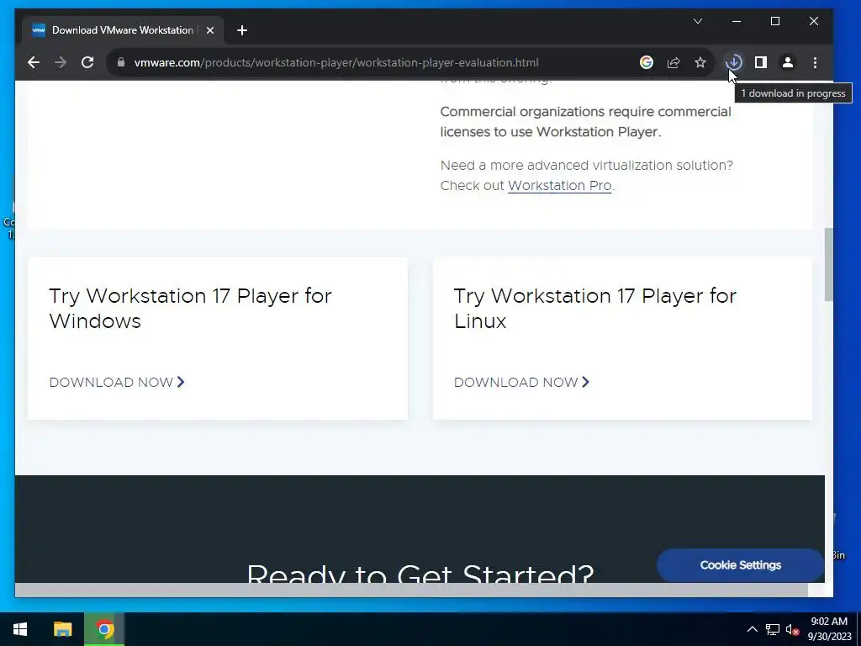Follow the Workstation Pro link
This screenshot has height=646, width=861.
tap(559, 186)
